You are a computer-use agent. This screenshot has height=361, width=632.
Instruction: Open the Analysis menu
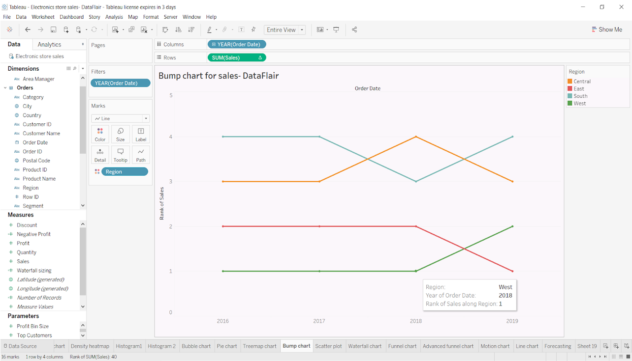click(x=114, y=17)
